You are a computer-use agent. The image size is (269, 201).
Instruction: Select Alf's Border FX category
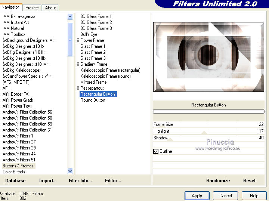pyautogui.click(x=16, y=94)
